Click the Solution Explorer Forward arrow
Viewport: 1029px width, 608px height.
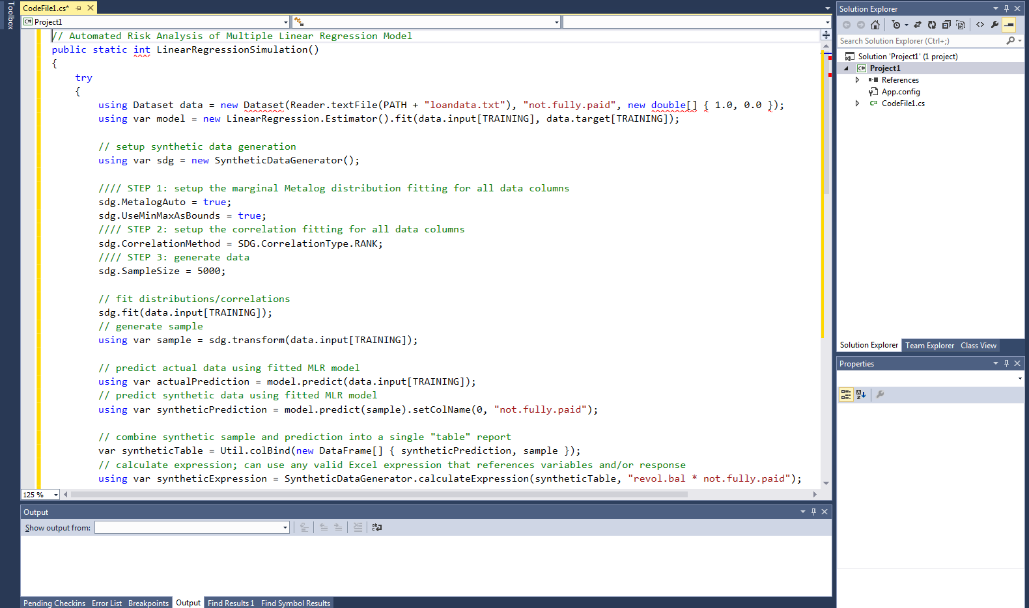[x=861, y=25]
